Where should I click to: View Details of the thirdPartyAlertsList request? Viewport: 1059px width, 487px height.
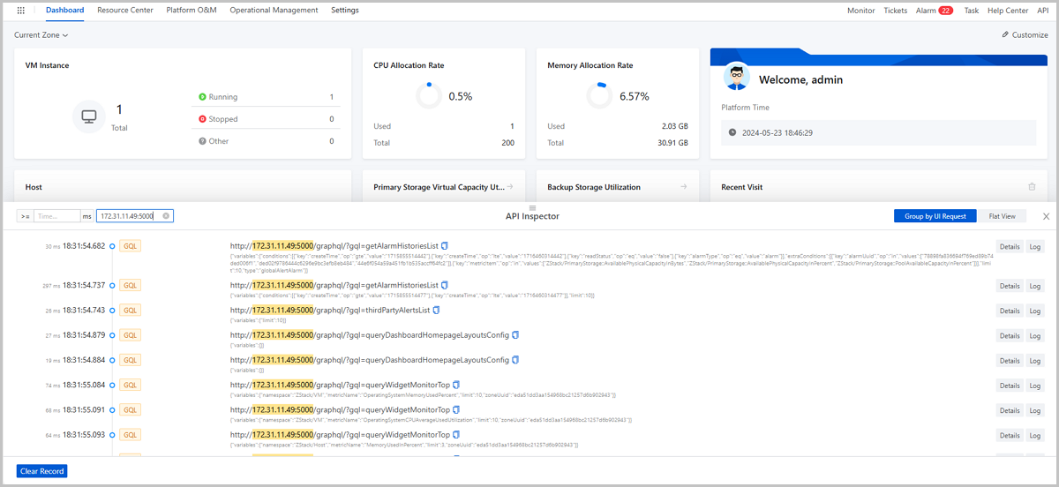click(x=1010, y=311)
